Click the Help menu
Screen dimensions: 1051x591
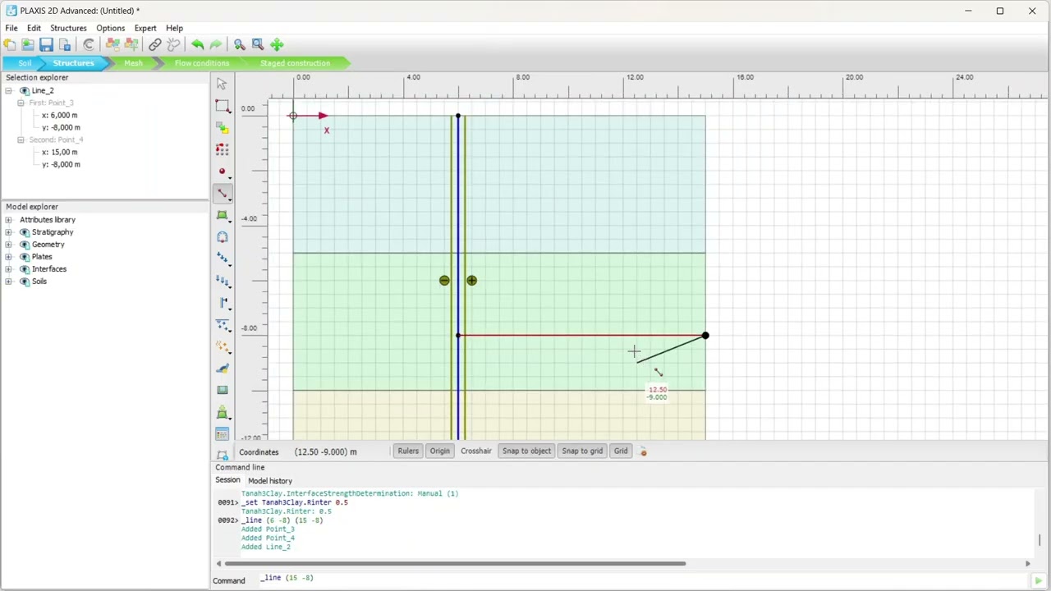point(174,28)
